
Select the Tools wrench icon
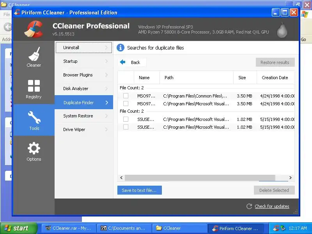(34, 117)
